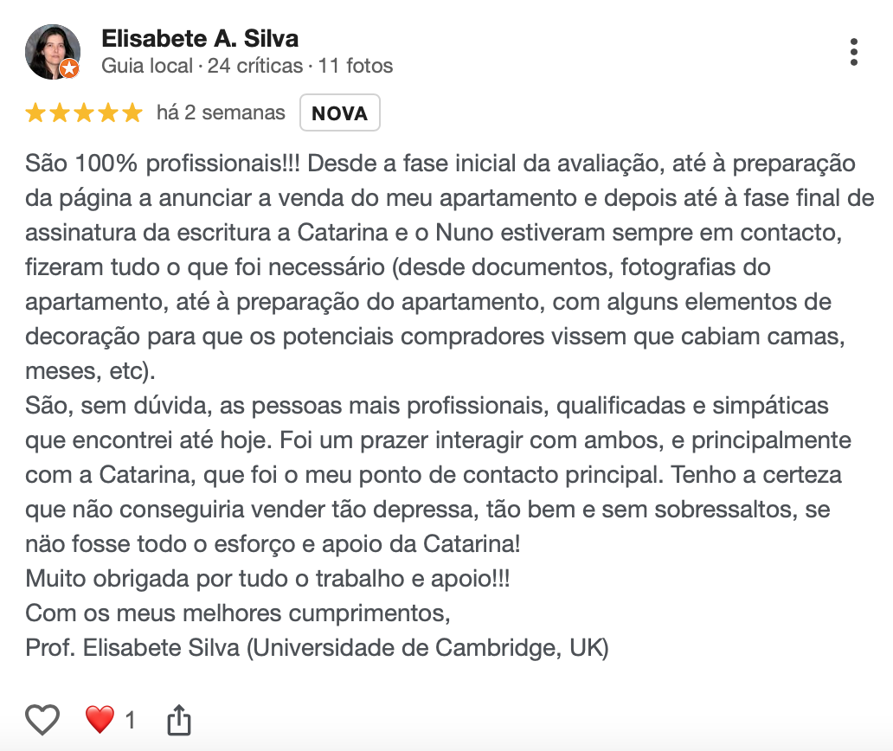
Task: Click the second yellow rating star
Action: [60, 113]
